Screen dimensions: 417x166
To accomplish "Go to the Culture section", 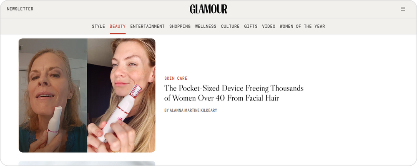I will point(230,26).
